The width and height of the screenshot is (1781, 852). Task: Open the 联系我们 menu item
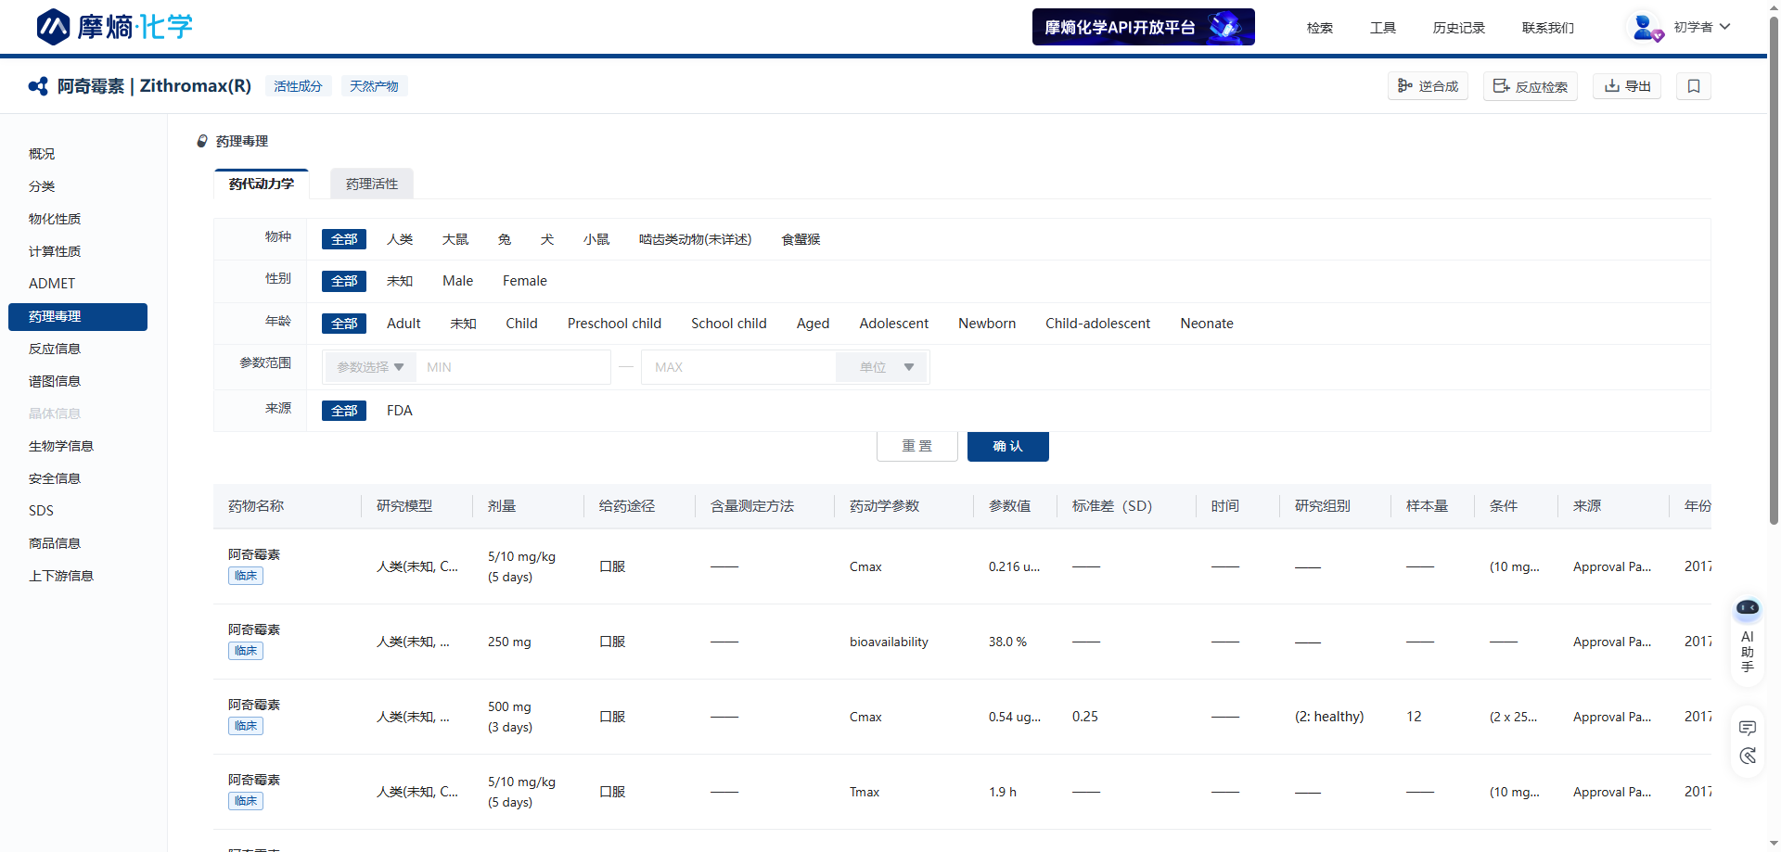pyautogui.click(x=1548, y=28)
